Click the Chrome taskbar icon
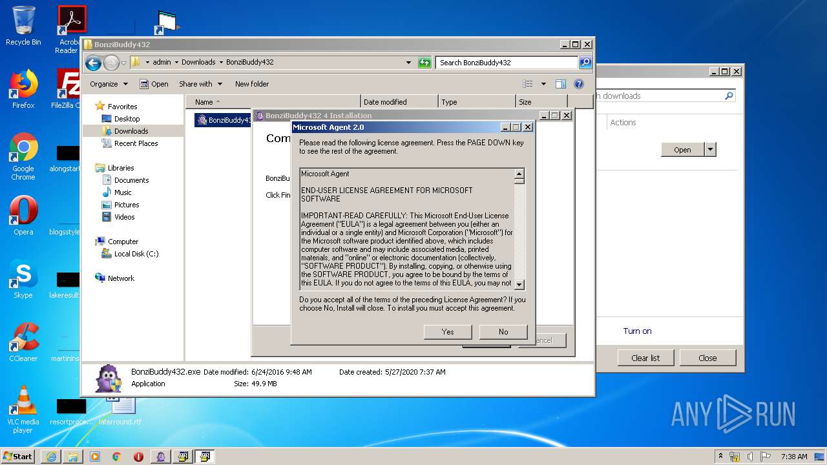 [117, 457]
